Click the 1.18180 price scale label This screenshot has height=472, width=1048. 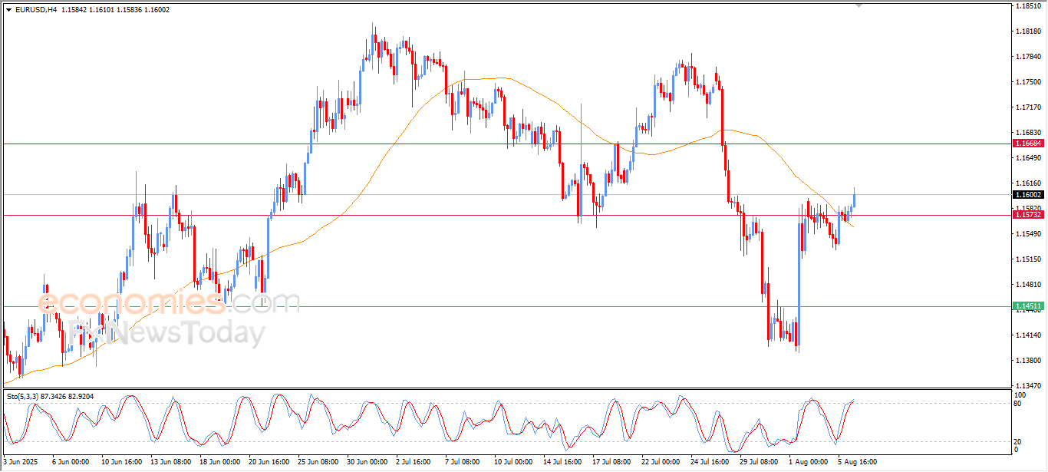[x=1028, y=31]
